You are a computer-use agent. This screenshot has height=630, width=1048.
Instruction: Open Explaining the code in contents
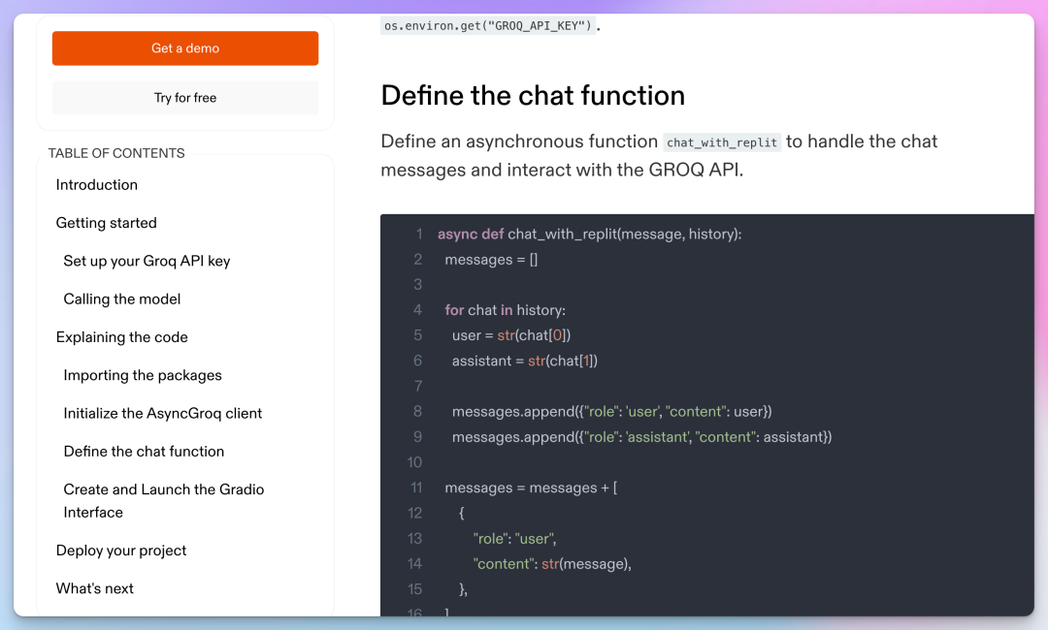click(x=122, y=337)
